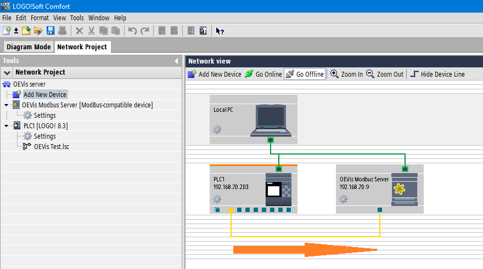Click the New project toolbar icon
The image size is (483, 269).
(x=7, y=31)
